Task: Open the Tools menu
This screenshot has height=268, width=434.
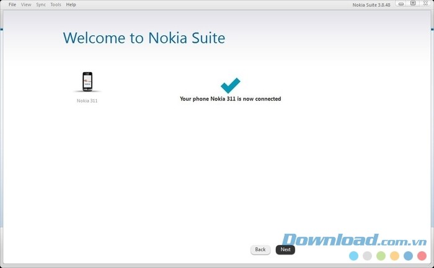Action: [56, 5]
